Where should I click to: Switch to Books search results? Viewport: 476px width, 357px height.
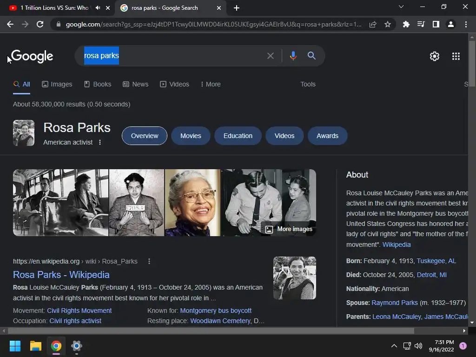pyautogui.click(x=98, y=84)
